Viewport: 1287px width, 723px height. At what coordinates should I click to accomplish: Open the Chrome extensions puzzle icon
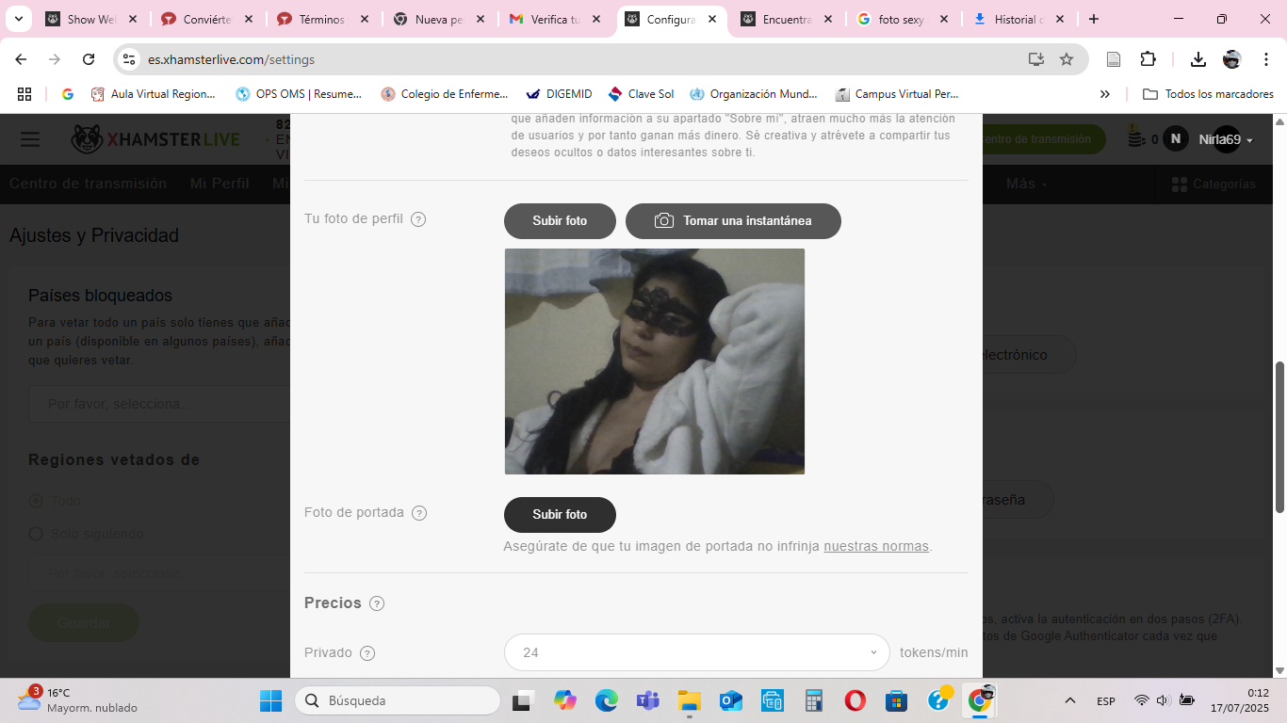click(x=1148, y=59)
